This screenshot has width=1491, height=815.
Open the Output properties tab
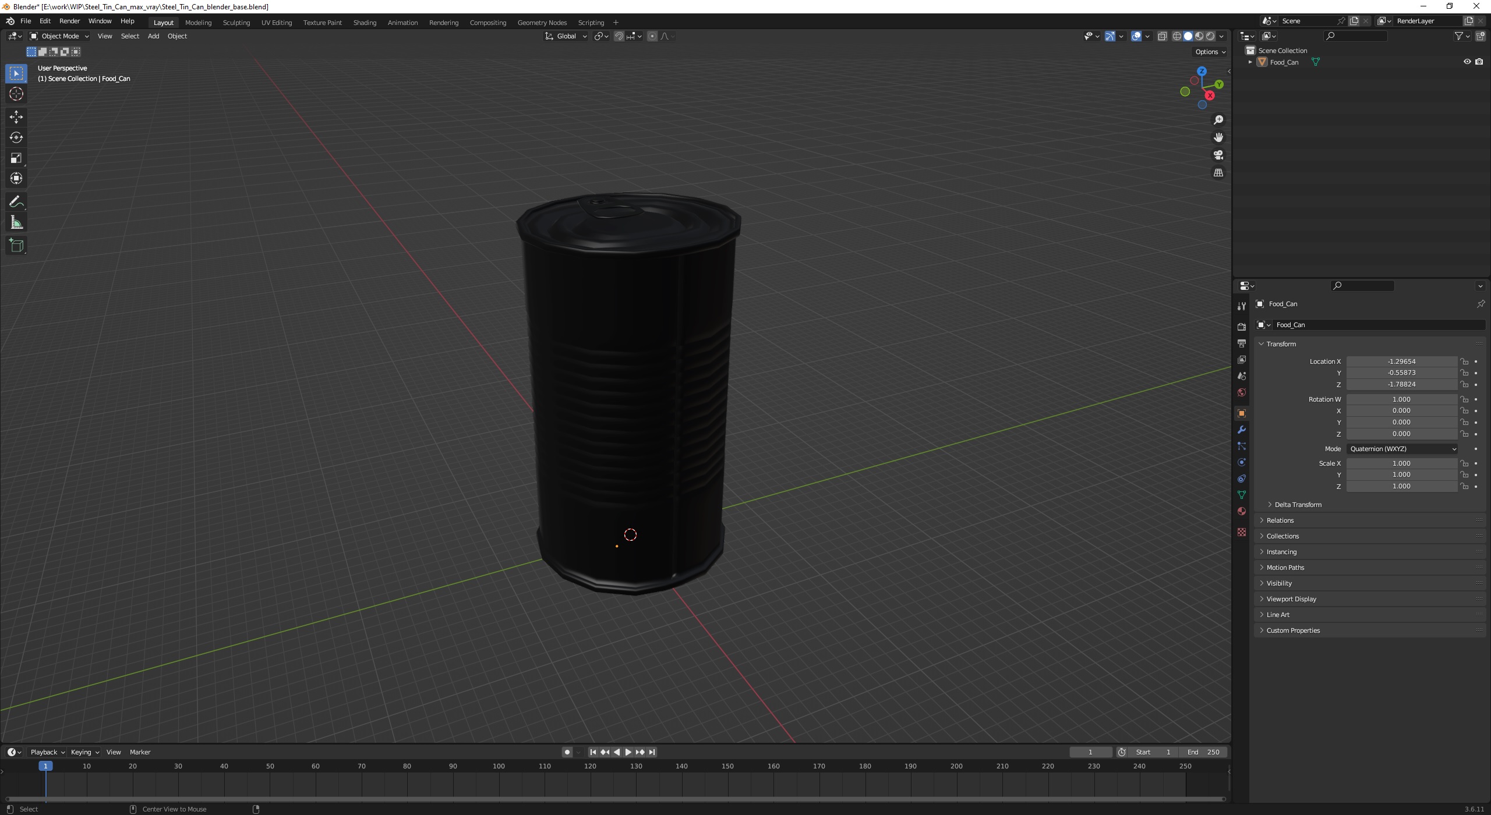[1242, 343]
